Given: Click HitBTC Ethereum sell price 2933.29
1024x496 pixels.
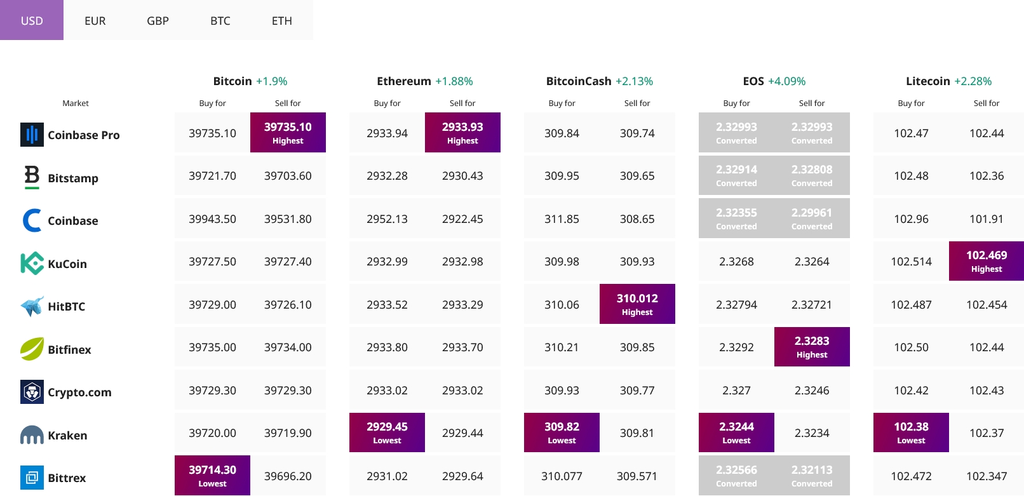Looking at the screenshot, I should click(462, 304).
